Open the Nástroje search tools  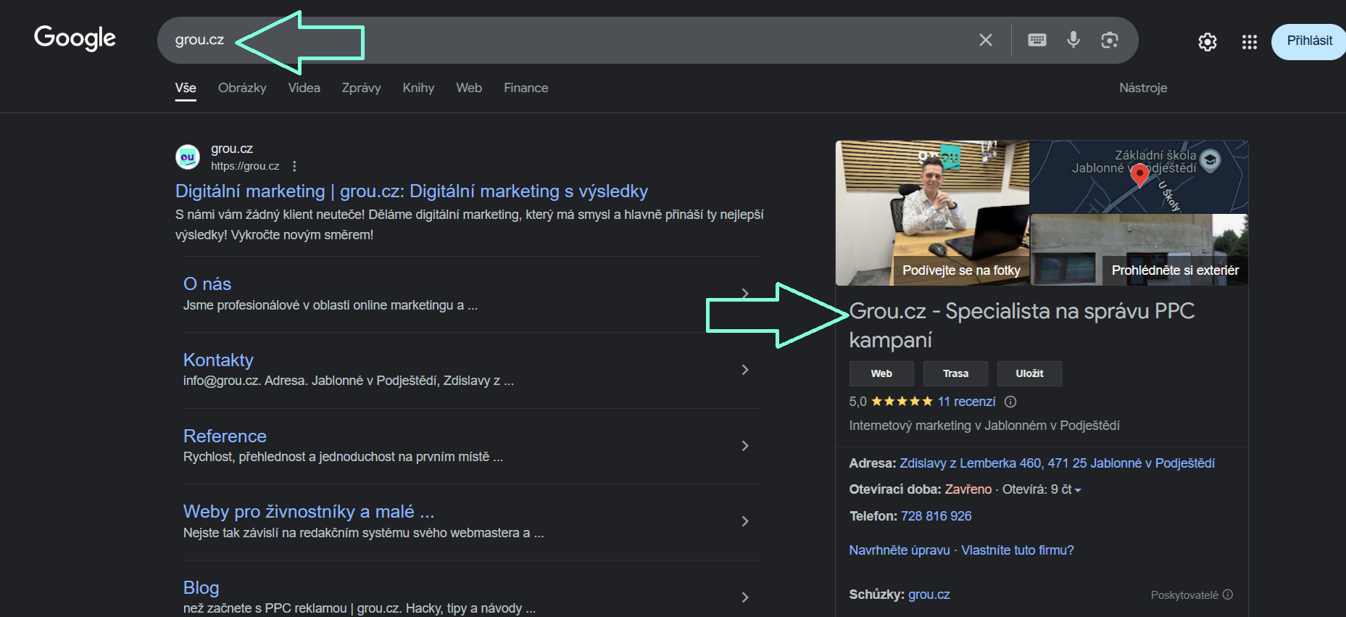(1143, 88)
